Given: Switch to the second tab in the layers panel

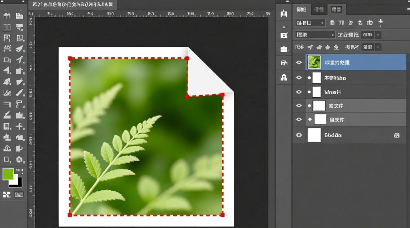Looking at the screenshot, I should click(319, 10).
